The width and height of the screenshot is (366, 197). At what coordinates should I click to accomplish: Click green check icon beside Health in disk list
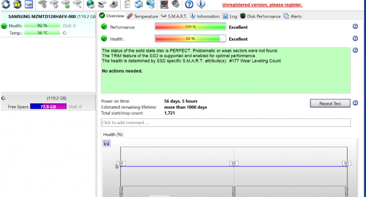click(4, 26)
